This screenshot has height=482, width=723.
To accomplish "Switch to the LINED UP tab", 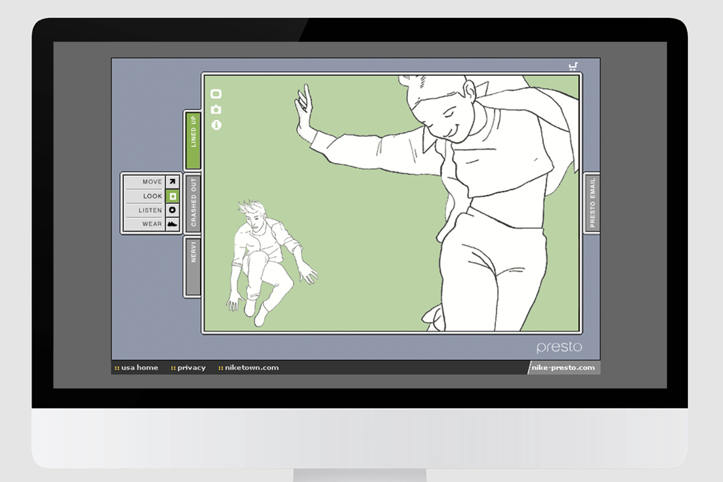I will pyautogui.click(x=193, y=141).
